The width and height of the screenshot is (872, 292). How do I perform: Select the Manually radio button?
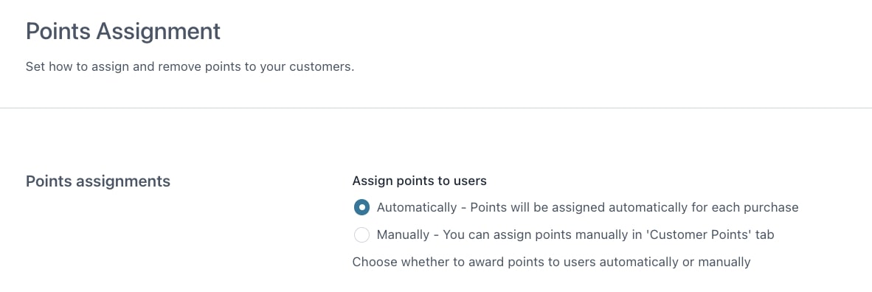coord(361,234)
